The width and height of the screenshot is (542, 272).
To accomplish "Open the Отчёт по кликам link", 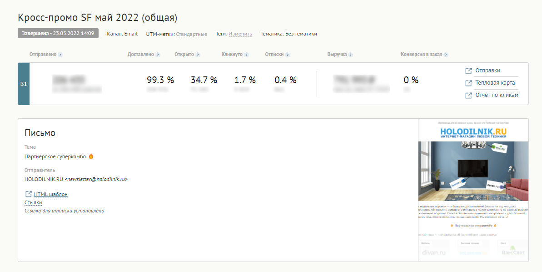I will click(497, 95).
